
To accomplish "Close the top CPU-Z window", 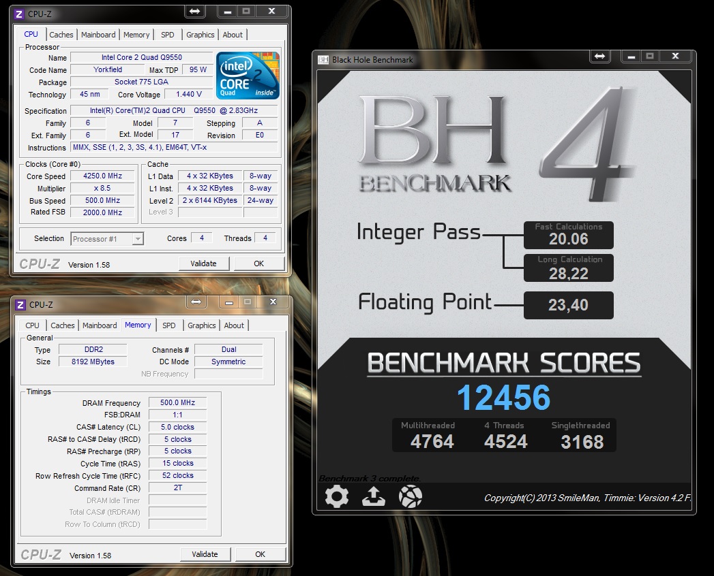I will point(271,12).
